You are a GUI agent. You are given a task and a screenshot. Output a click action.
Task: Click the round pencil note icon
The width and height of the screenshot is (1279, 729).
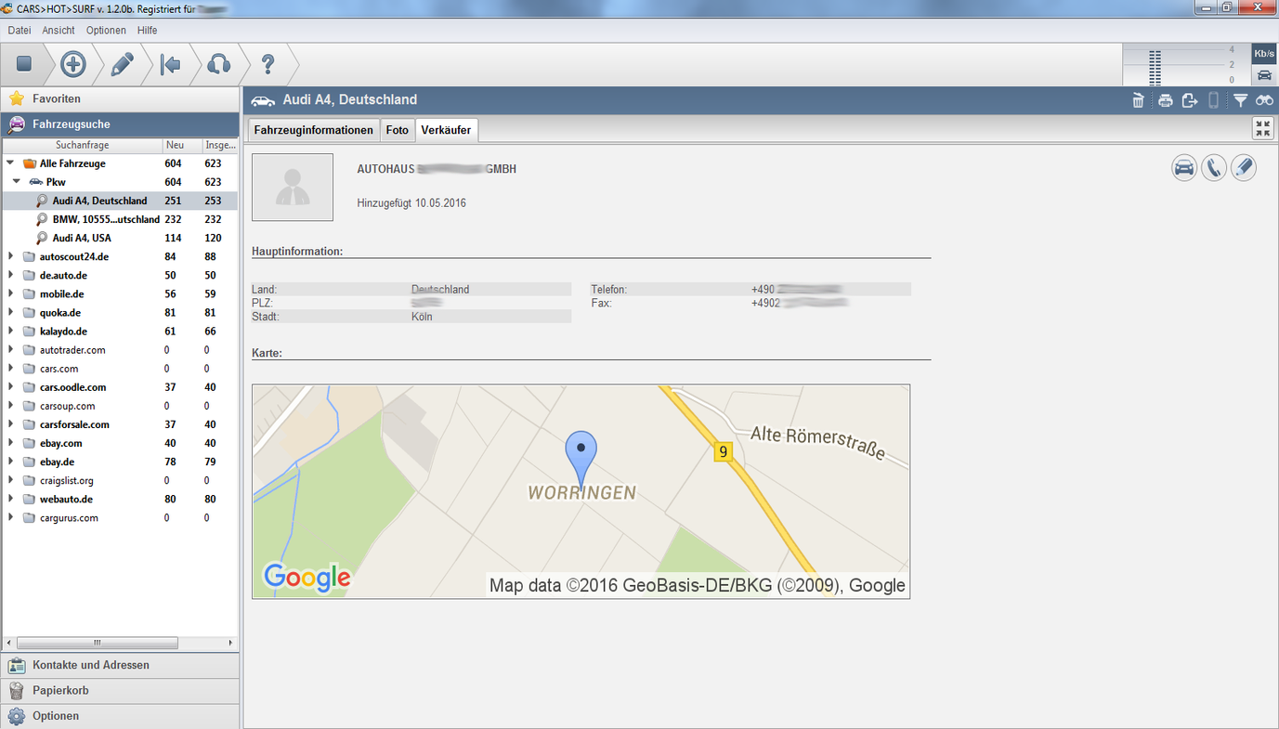point(1244,168)
